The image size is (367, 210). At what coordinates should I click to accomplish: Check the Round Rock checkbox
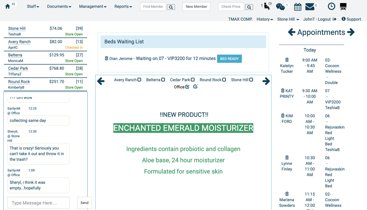[x=224, y=80]
